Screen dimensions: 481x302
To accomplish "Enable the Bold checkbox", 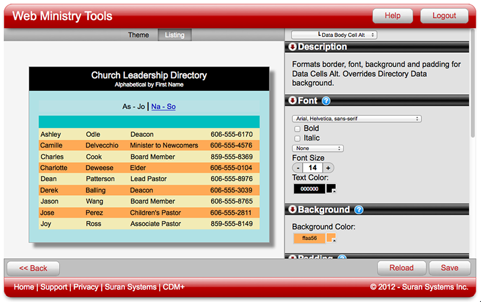I will [x=297, y=128].
